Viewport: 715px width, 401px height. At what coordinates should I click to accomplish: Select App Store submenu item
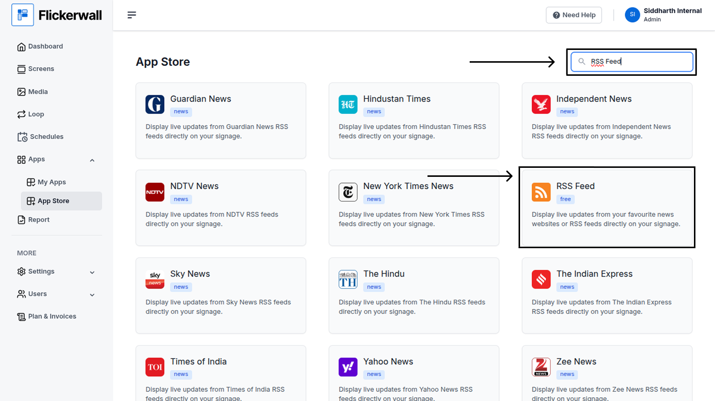[x=61, y=201]
